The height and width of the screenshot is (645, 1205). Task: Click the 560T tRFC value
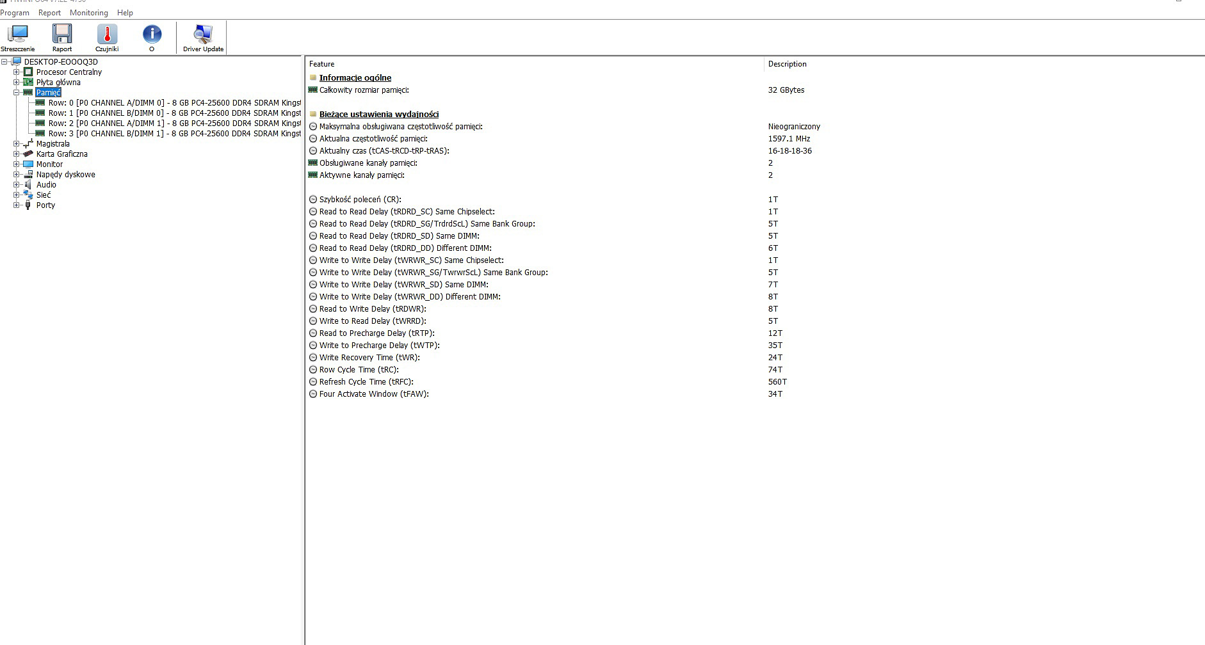(777, 382)
